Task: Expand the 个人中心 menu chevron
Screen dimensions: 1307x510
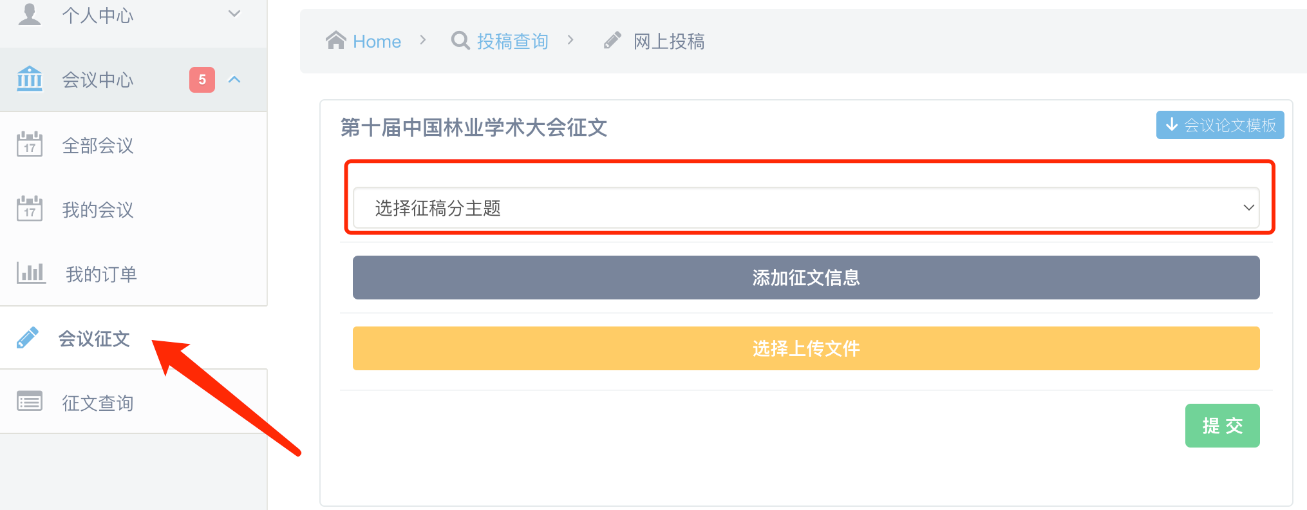Action: point(234,14)
